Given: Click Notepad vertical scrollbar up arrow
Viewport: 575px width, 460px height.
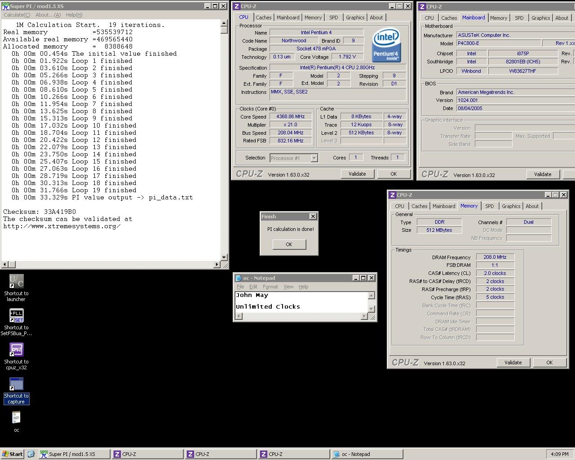Looking at the screenshot, I should [371, 296].
